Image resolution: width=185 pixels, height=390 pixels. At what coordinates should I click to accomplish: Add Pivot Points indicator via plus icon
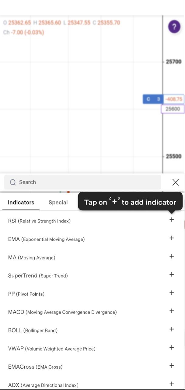172,293
